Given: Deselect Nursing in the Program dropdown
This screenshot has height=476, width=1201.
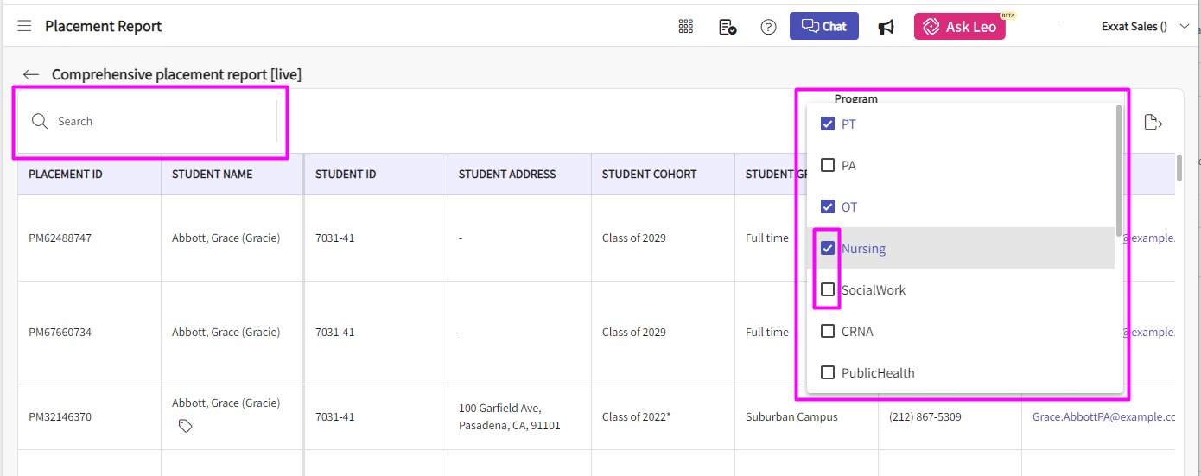Looking at the screenshot, I should pyautogui.click(x=828, y=249).
